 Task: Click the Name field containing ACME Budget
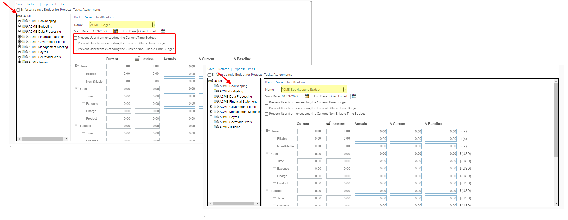pyautogui.click(x=121, y=25)
